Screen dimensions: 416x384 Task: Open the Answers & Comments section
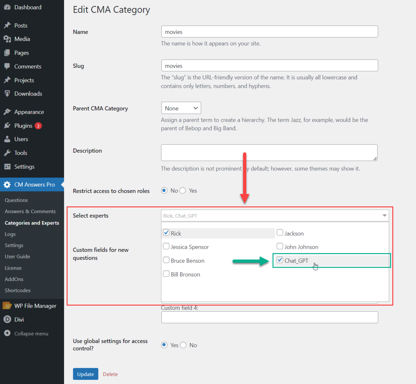(30, 211)
